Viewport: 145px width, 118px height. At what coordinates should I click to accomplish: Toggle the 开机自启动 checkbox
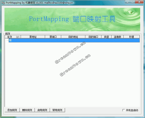pyautogui.click(x=124, y=110)
